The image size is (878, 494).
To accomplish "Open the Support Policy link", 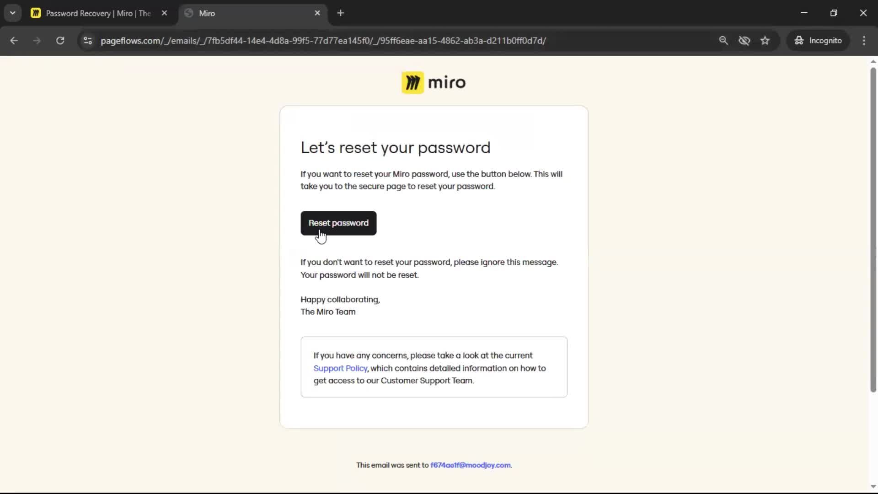I will [340, 368].
